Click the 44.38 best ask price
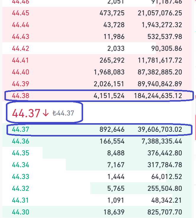The image size is (196, 218). tap(20, 96)
